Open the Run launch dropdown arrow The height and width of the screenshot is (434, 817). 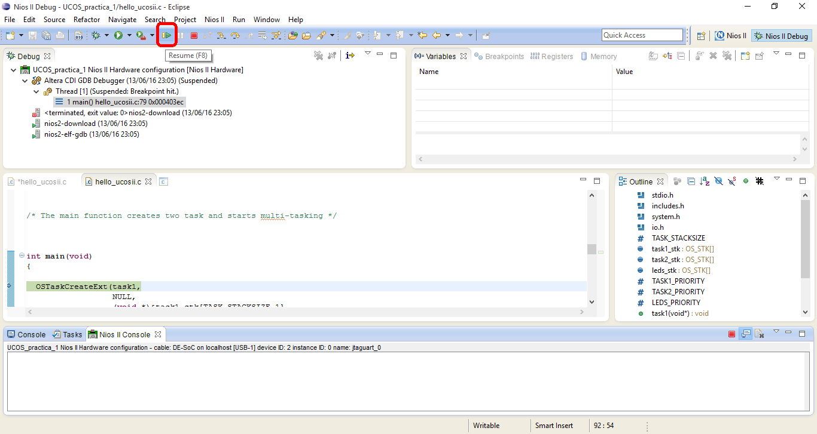129,36
